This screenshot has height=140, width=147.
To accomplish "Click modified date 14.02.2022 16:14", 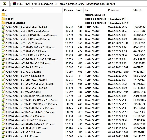I will pos(118,19).
